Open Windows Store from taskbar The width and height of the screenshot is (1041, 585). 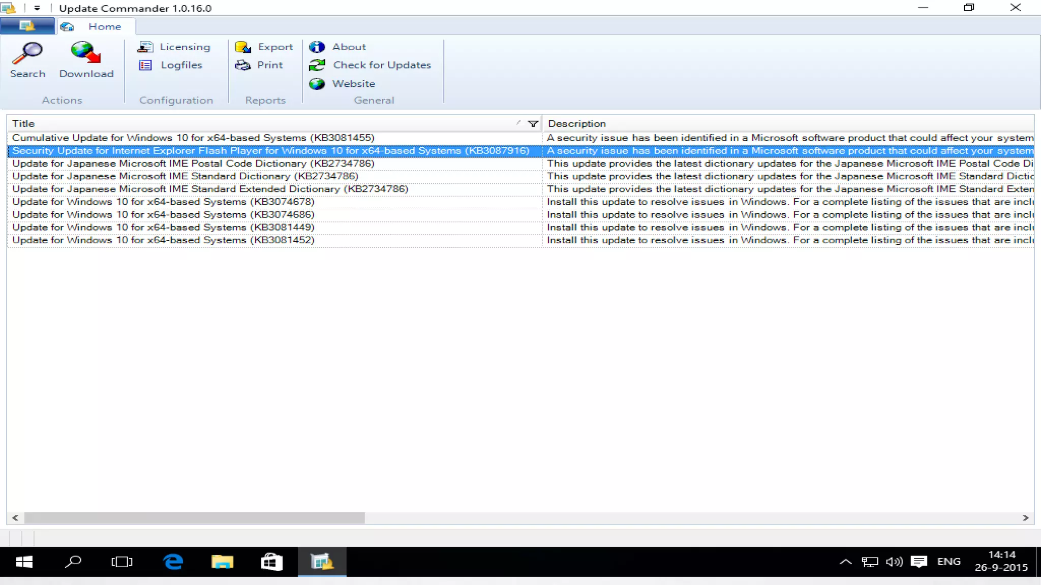(x=271, y=562)
